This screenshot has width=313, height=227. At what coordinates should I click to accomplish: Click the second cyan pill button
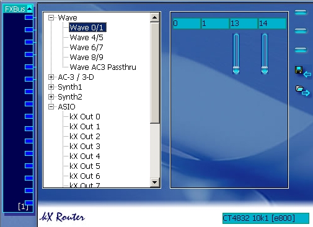[x=301, y=31]
